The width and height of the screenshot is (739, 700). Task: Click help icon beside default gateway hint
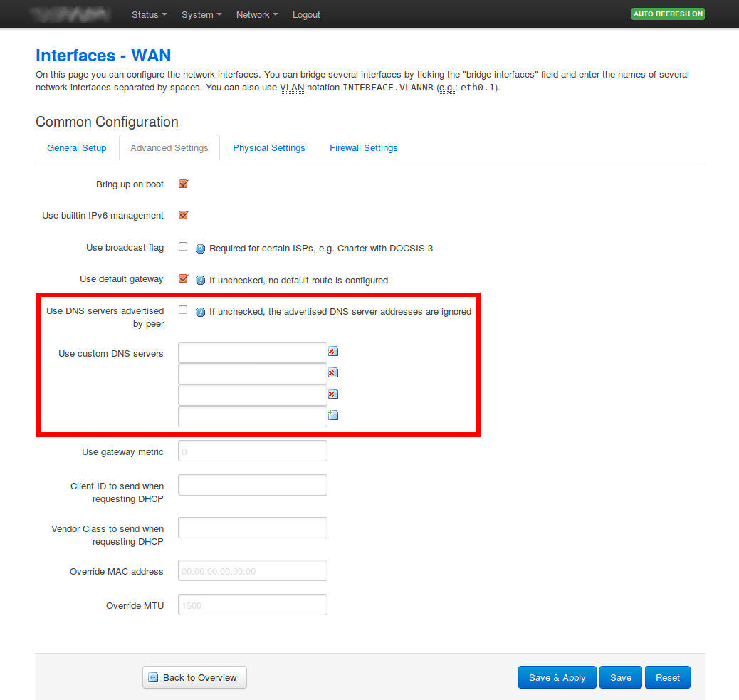200,280
